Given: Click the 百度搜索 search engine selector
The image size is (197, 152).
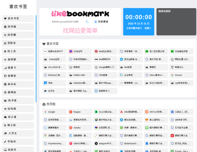Looking at the screenshot, I should point(101,22).
